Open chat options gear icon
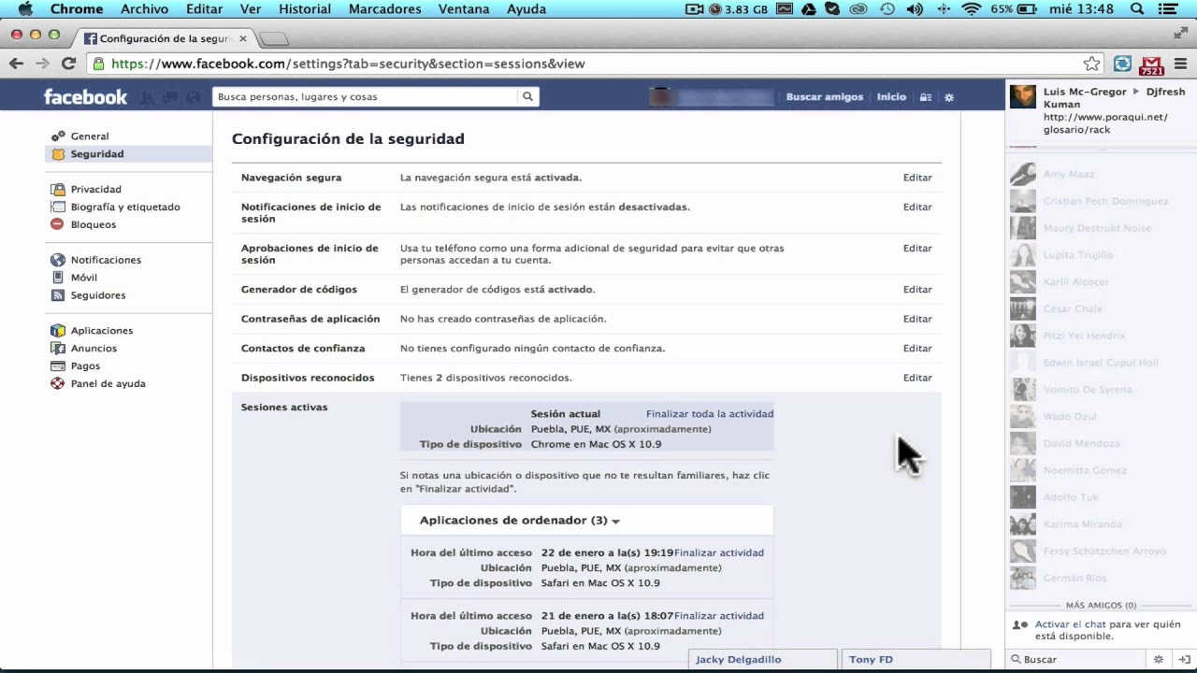The image size is (1197, 673). coord(1159,660)
